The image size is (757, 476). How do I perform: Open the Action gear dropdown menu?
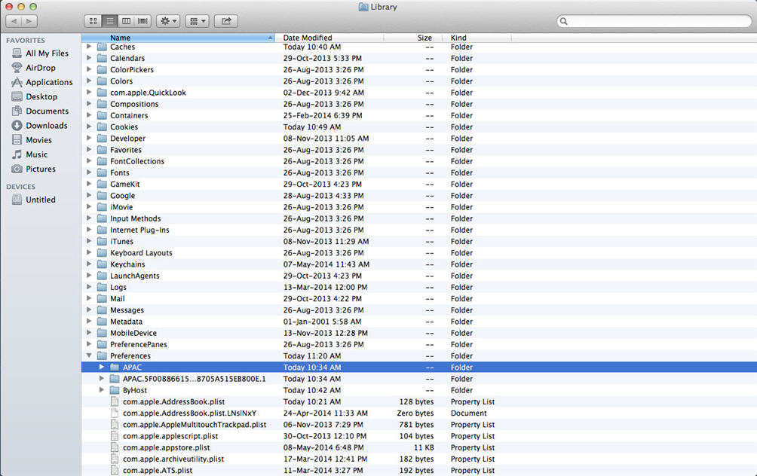167,21
